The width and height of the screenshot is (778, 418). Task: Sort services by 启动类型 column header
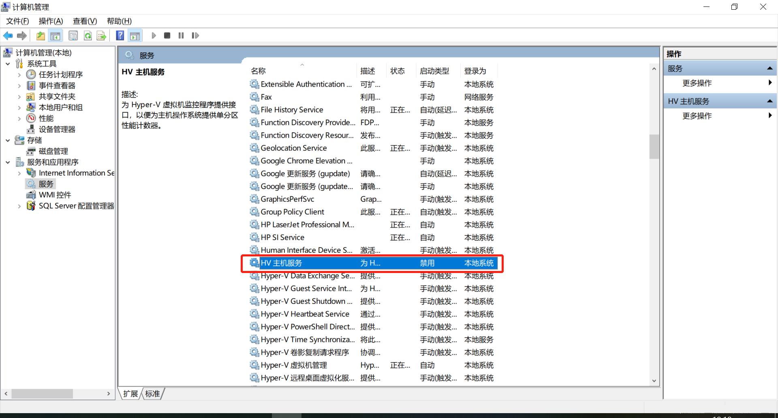[x=438, y=71]
